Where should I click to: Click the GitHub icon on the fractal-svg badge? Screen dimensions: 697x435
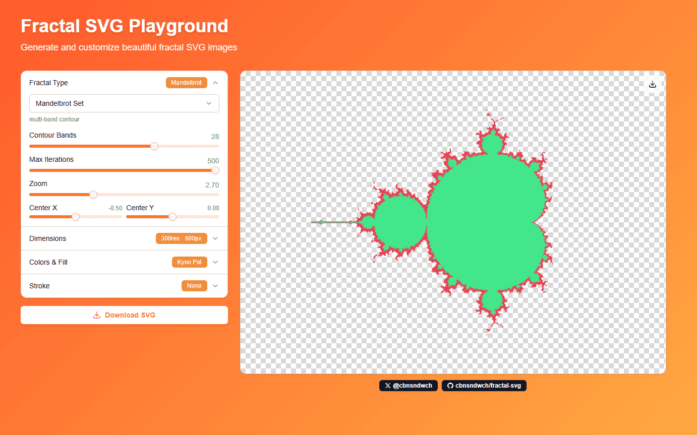pyautogui.click(x=450, y=386)
